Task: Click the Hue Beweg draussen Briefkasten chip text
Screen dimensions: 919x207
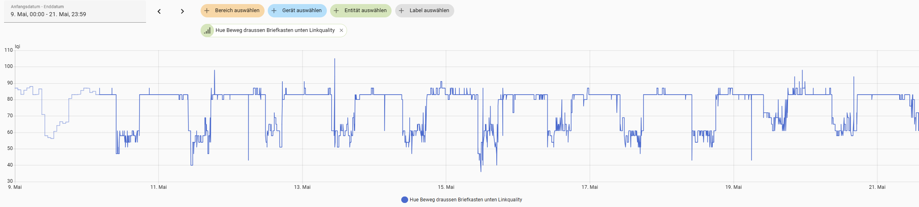Action: (x=275, y=30)
